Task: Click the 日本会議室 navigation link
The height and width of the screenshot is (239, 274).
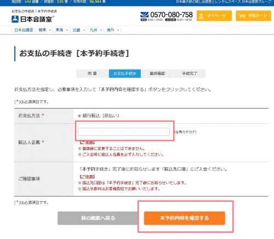Action: click(x=24, y=30)
